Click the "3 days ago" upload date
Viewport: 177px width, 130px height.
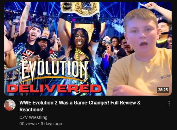coord(51,124)
